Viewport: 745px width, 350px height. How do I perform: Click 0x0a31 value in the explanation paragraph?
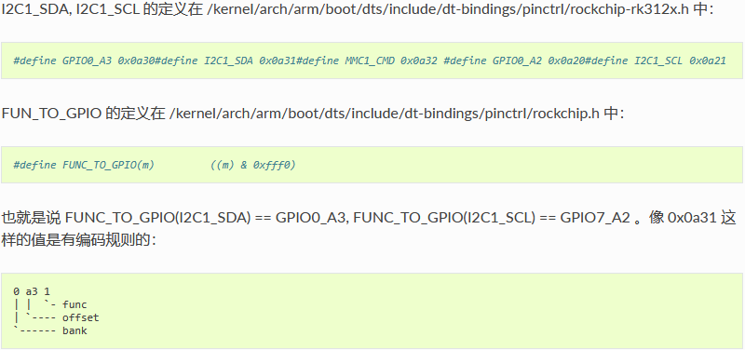(692, 219)
